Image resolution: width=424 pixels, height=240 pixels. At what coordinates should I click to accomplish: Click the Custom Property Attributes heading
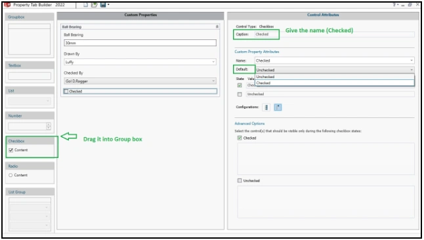257,52
